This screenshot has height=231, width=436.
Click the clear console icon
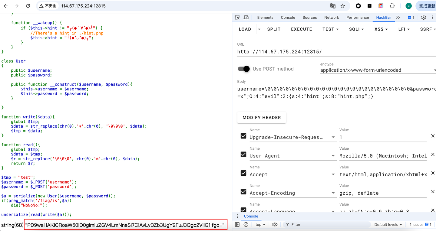[246, 224]
